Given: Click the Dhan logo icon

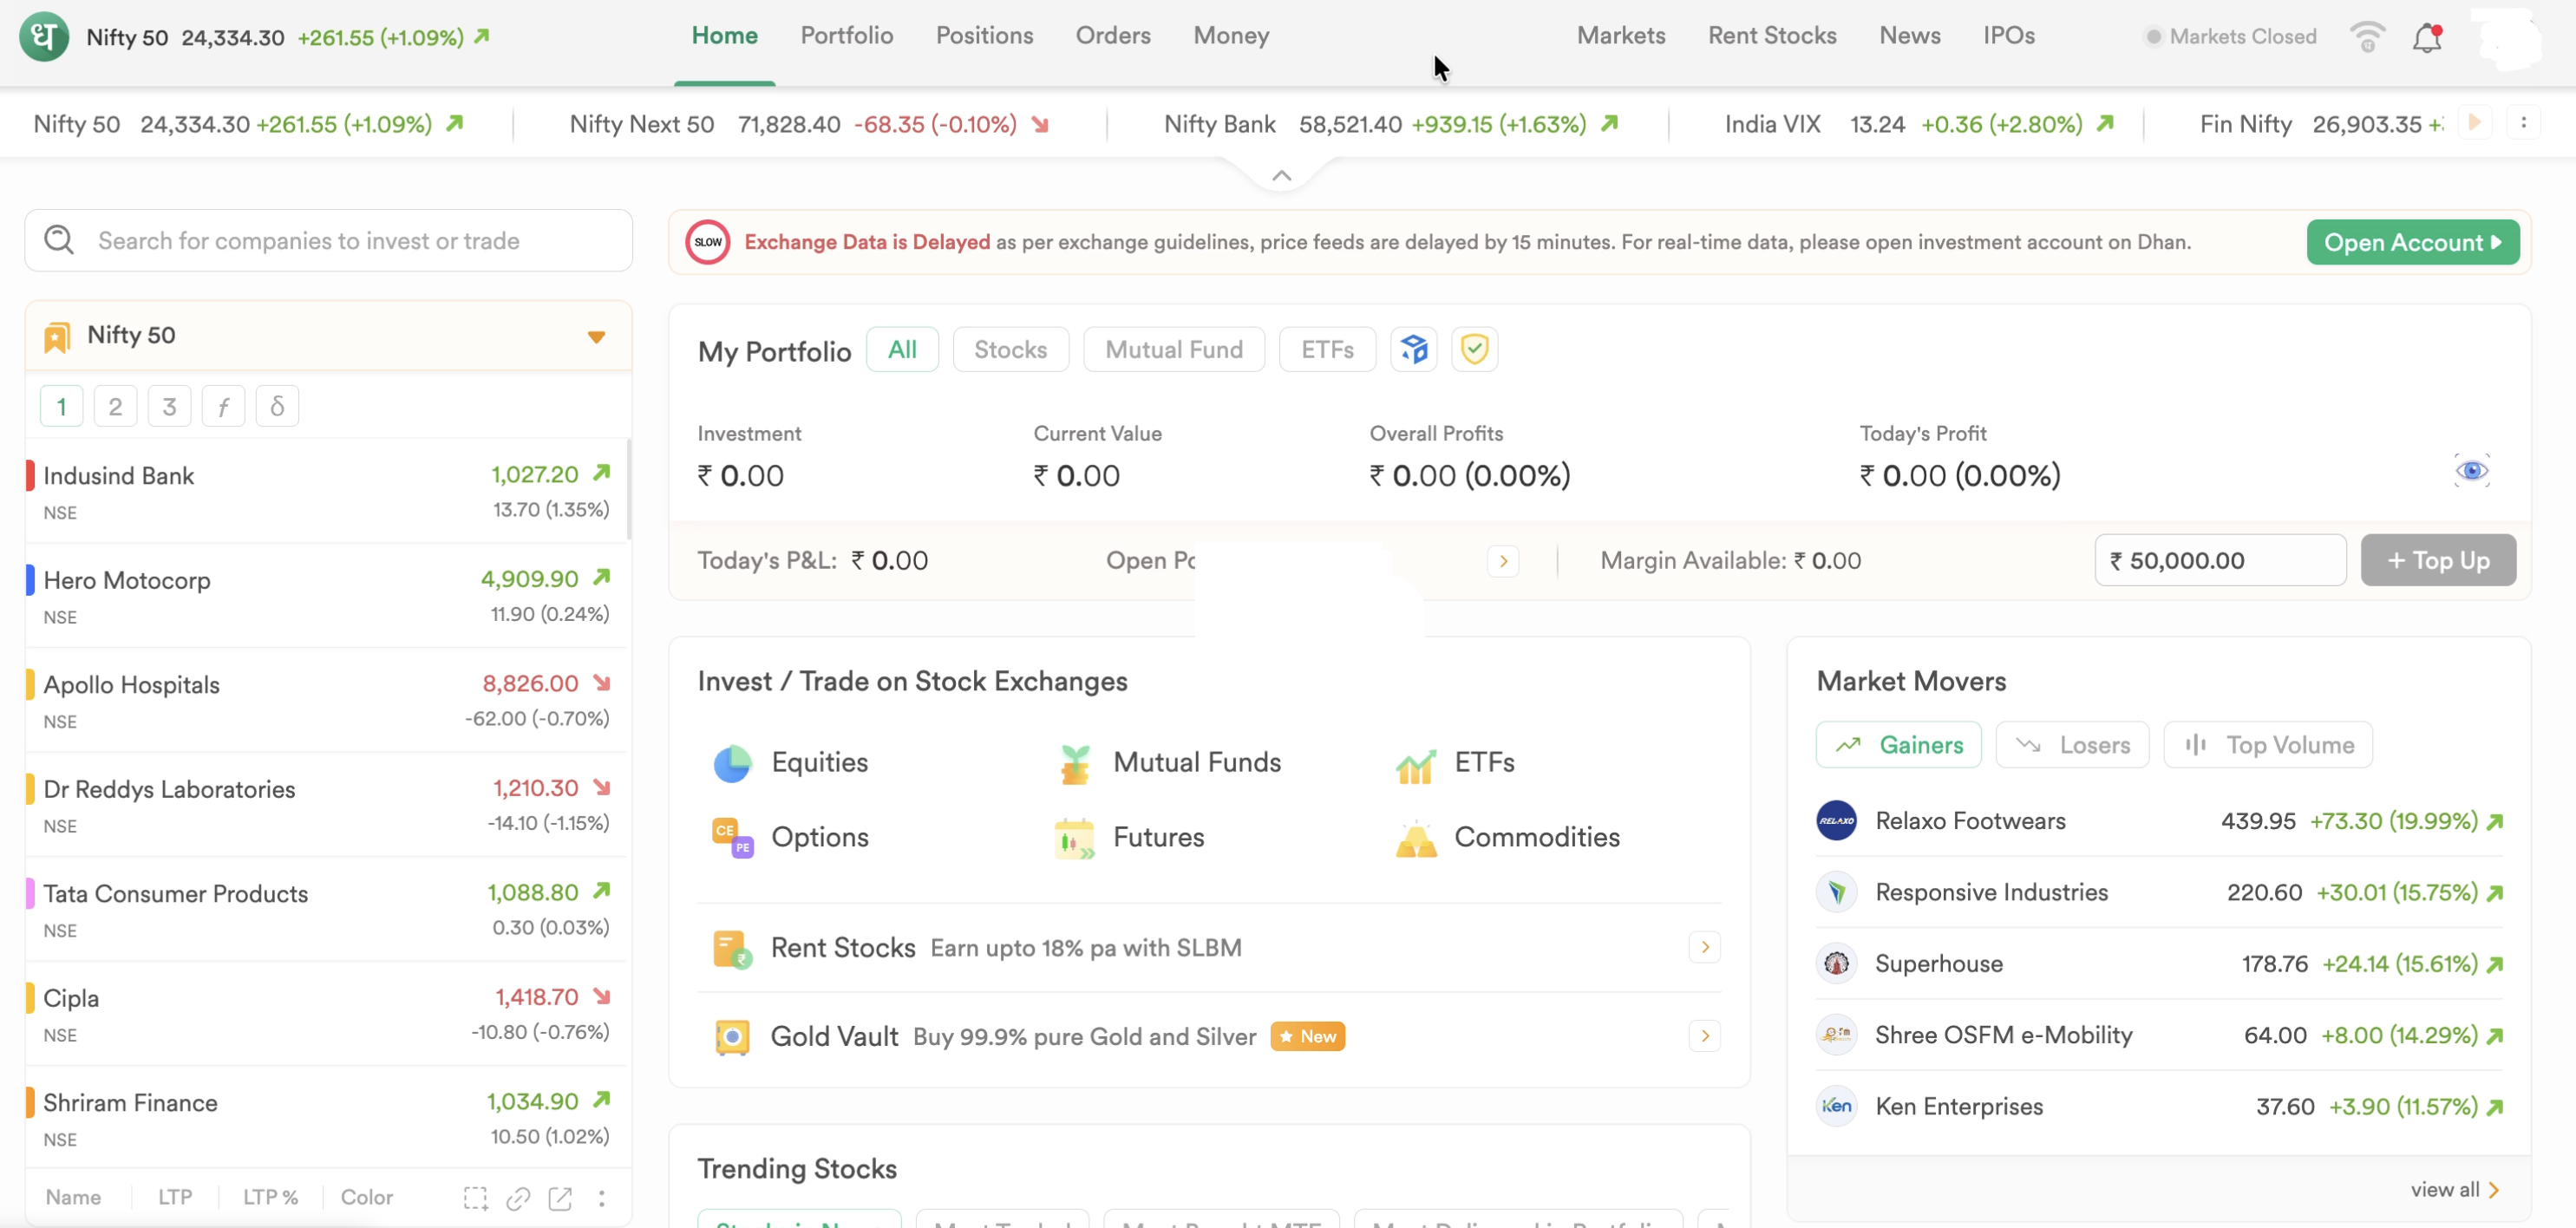Looking at the screenshot, I should [43, 36].
